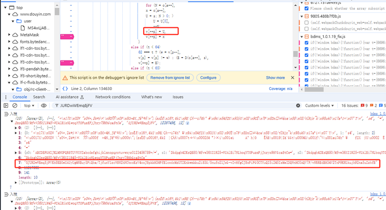Open the drawer three-dot menu beside Console

[x=6, y=97]
